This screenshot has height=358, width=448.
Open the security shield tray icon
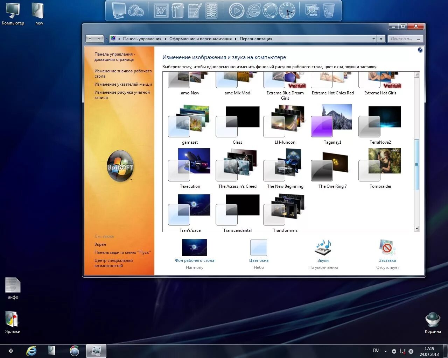pos(394,351)
